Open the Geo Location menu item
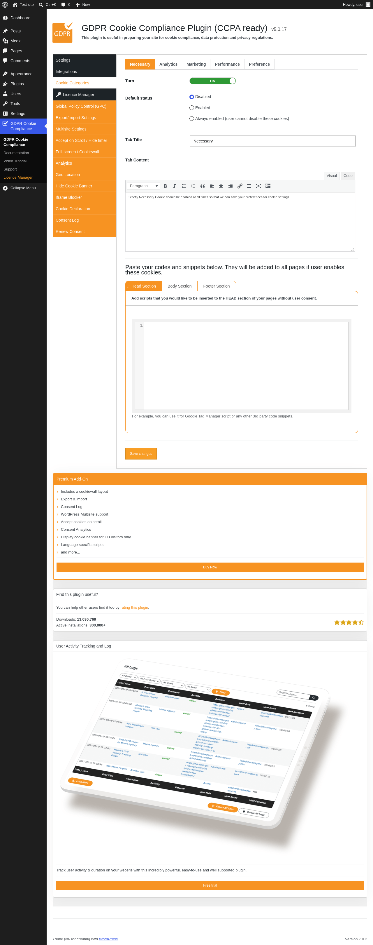373x945 pixels. click(85, 175)
